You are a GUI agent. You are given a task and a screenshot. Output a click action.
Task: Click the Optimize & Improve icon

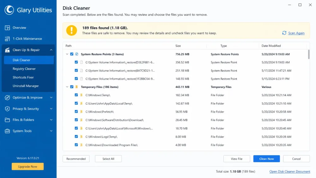(7, 98)
